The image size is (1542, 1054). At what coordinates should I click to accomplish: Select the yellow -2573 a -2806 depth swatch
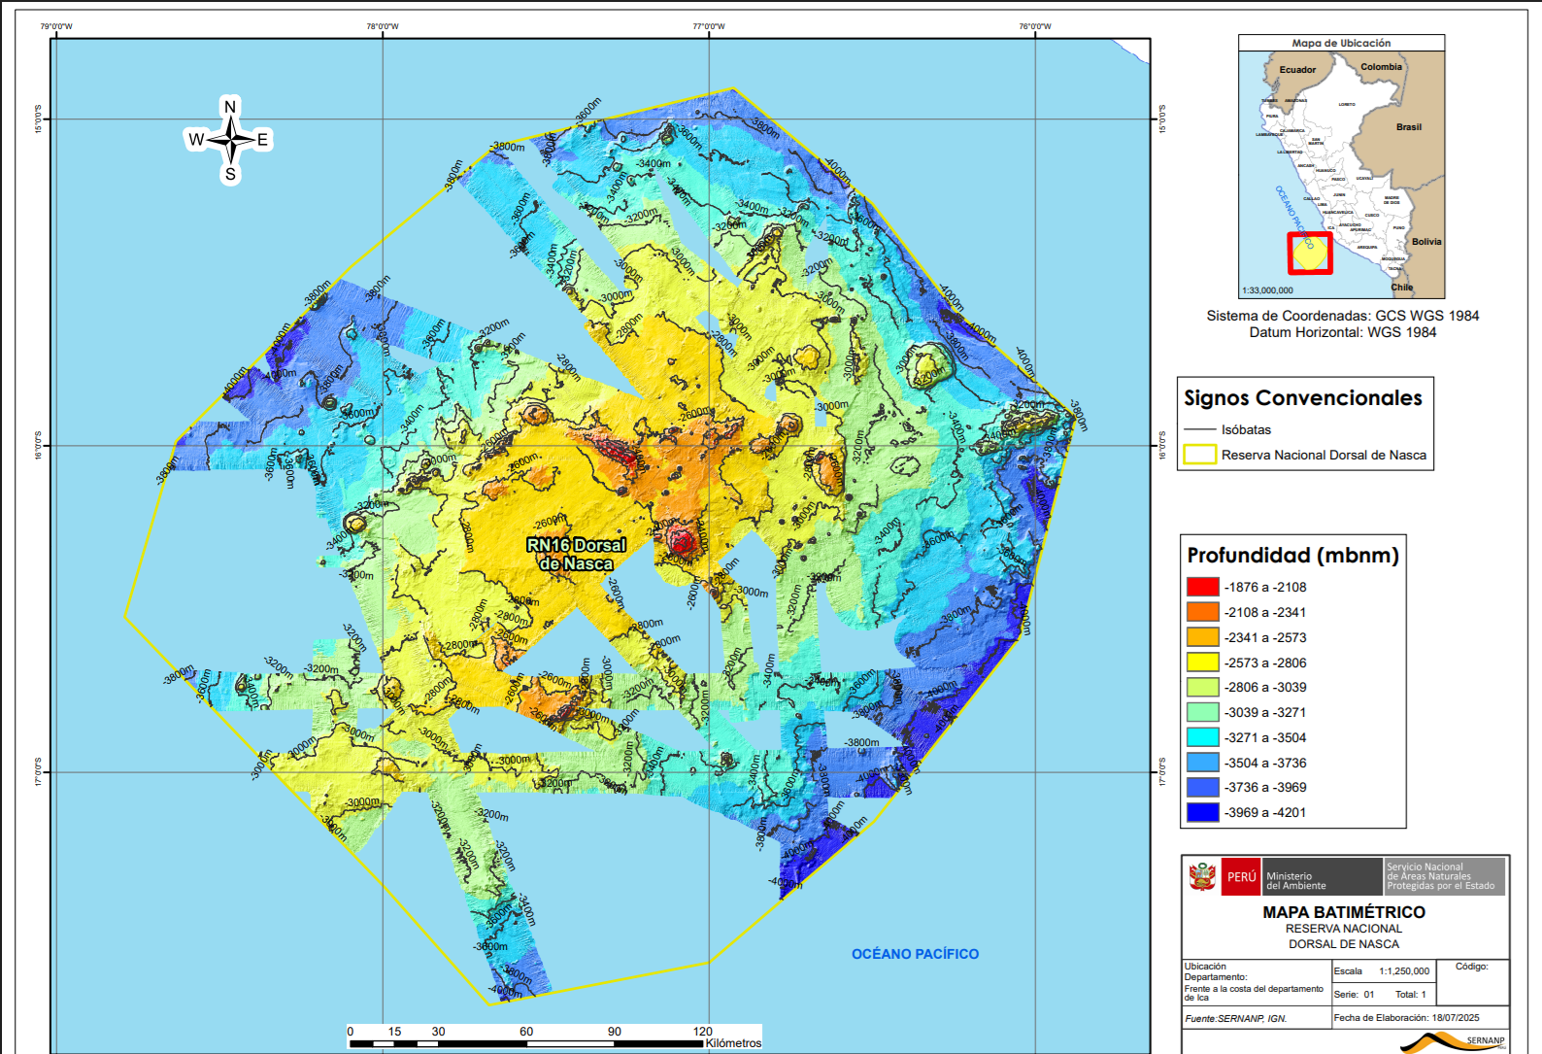[x=1202, y=663]
